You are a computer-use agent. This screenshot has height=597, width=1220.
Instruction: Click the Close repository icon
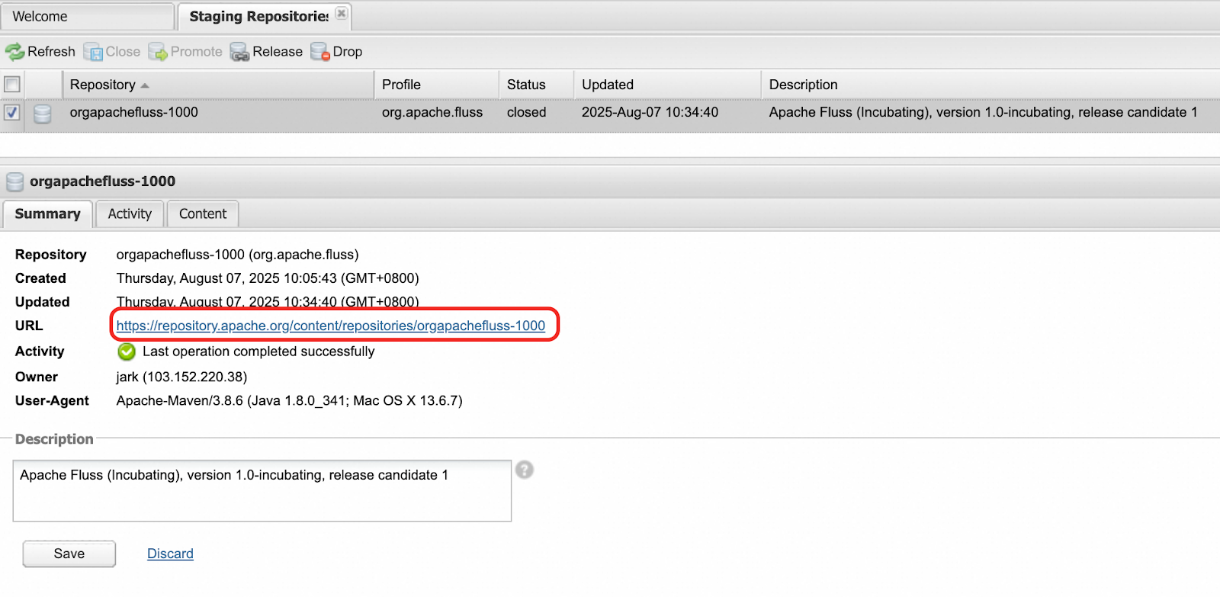point(93,52)
